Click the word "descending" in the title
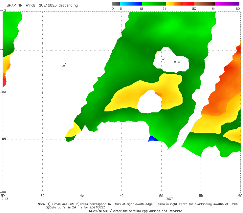This screenshot has width=243, height=213. pyautogui.click(x=68, y=6)
